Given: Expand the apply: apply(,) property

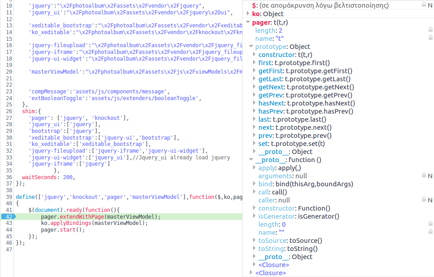Looking at the screenshot, I should pyautogui.click(x=254, y=167).
